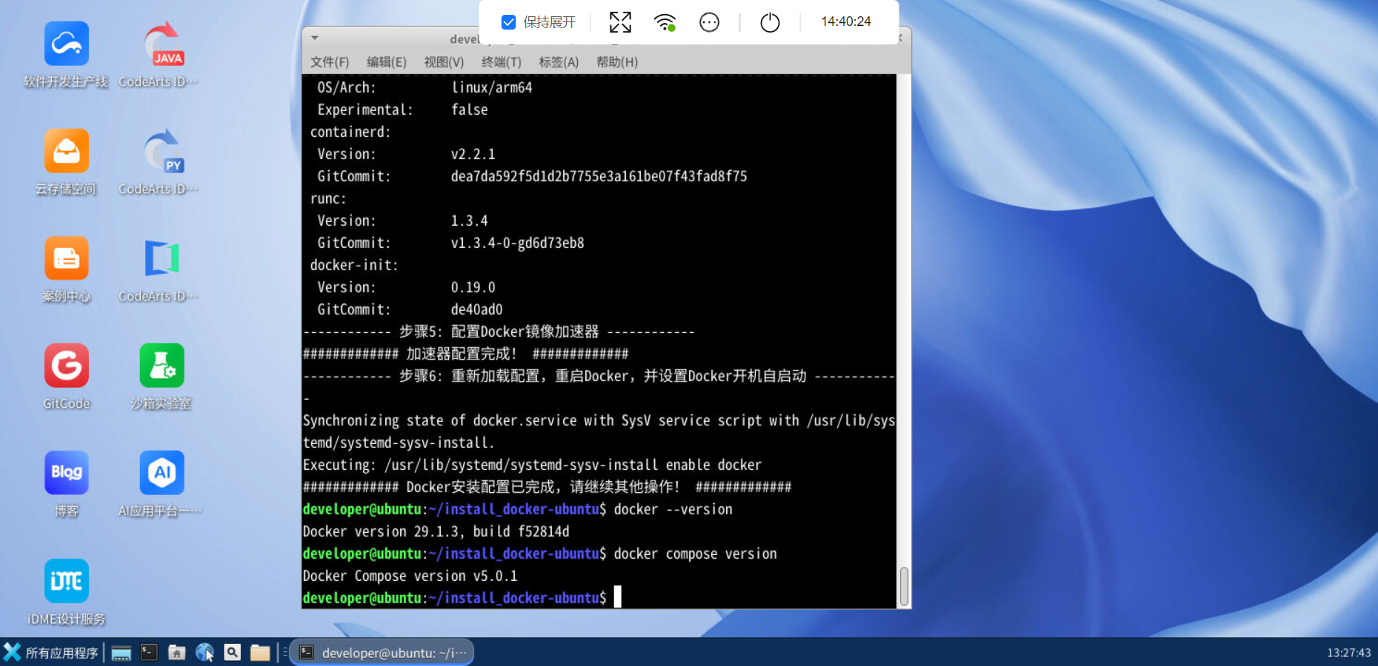Click the 'Docker安装配置已完成' message line
Screen dimensions: 1378x666
pyautogui.click(x=547, y=487)
